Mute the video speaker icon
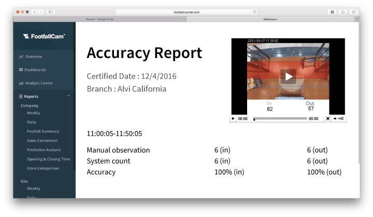This screenshot has height=217, width=373. (335, 119)
